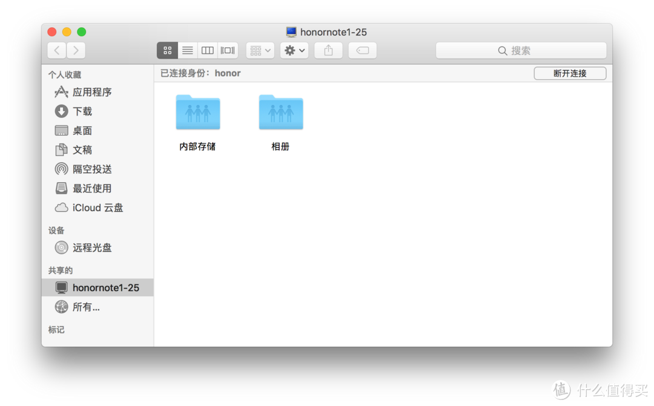Viewport: 654px width, 406px height.
Task: Switch to column view
Action: point(208,50)
